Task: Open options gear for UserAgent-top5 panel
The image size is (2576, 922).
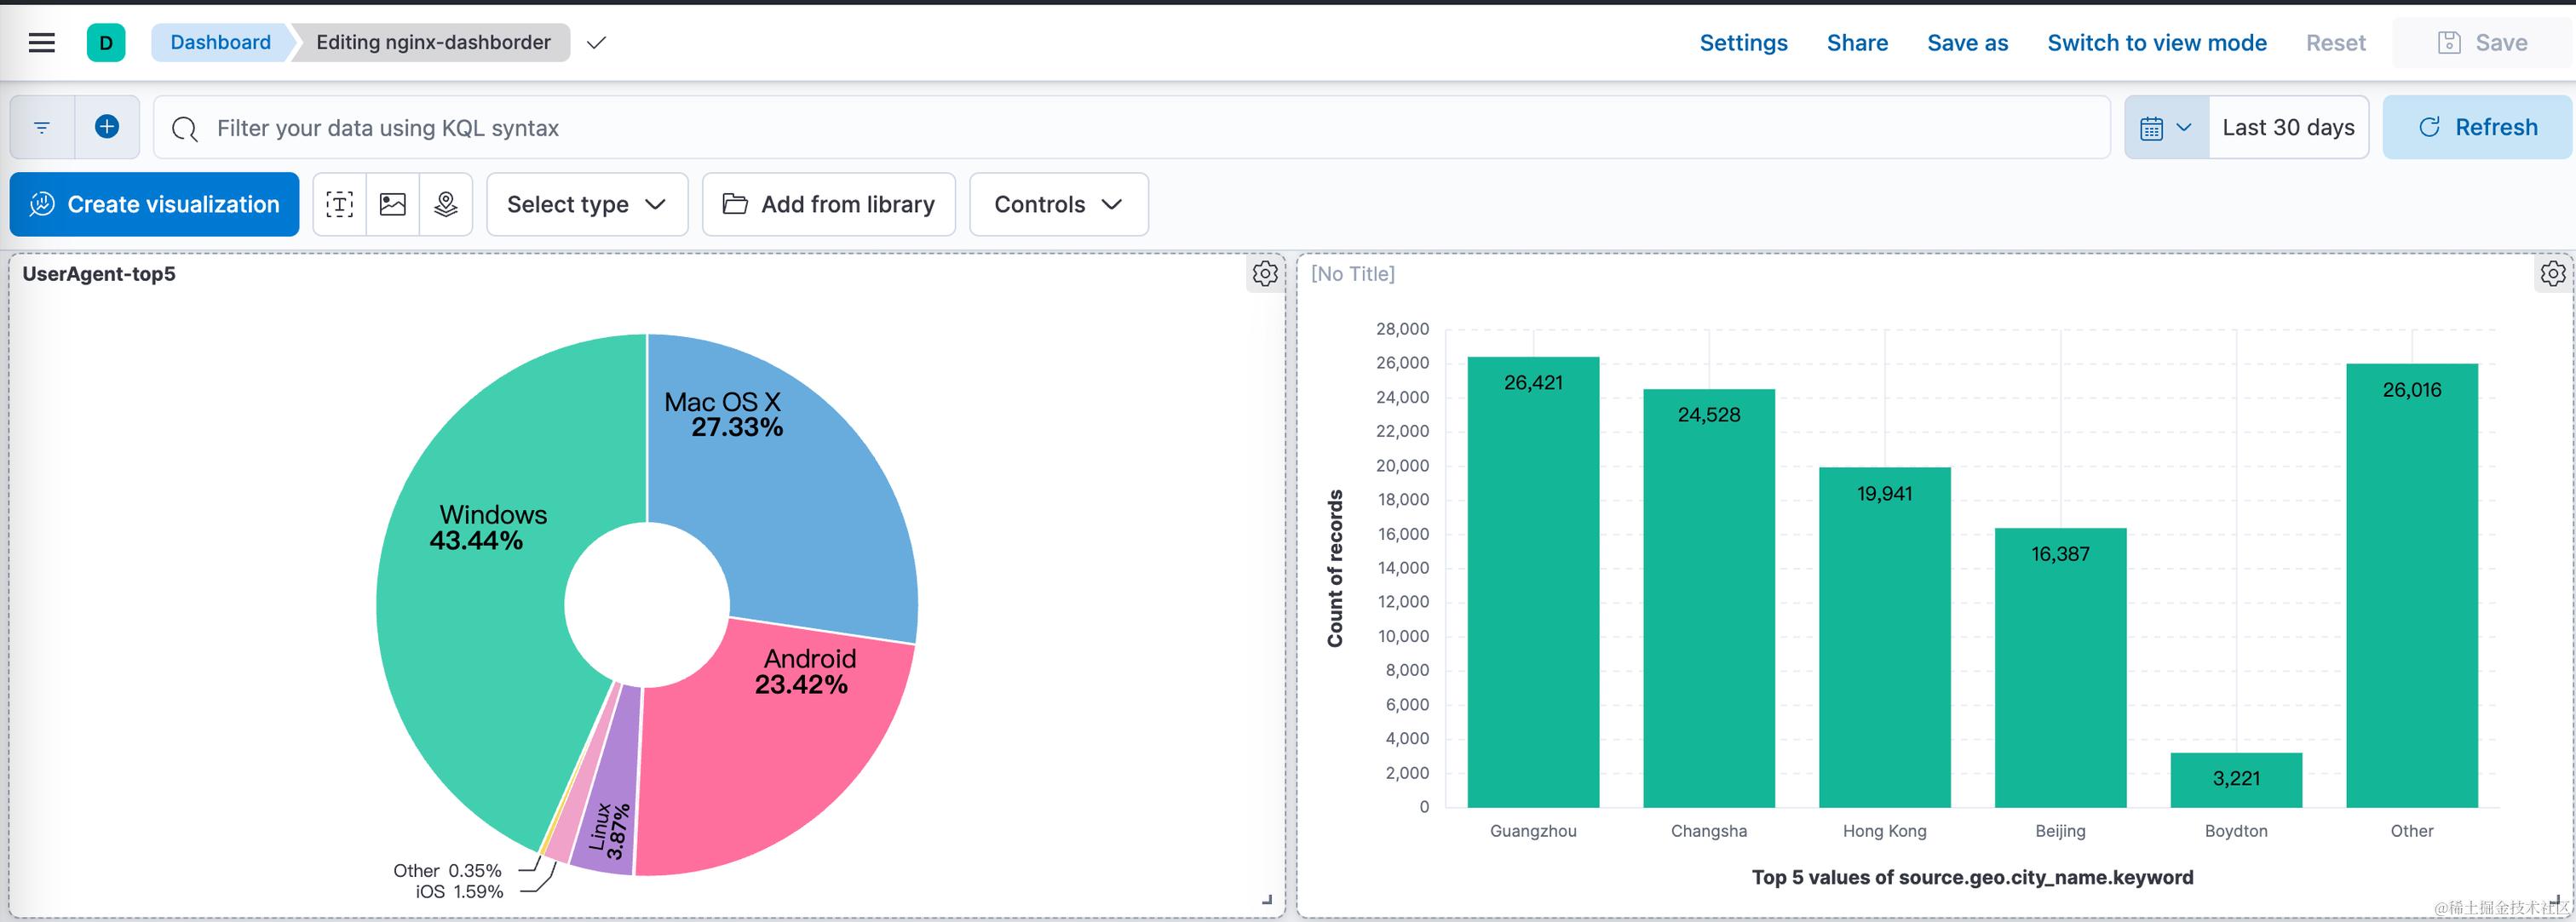Action: (x=1265, y=273)
